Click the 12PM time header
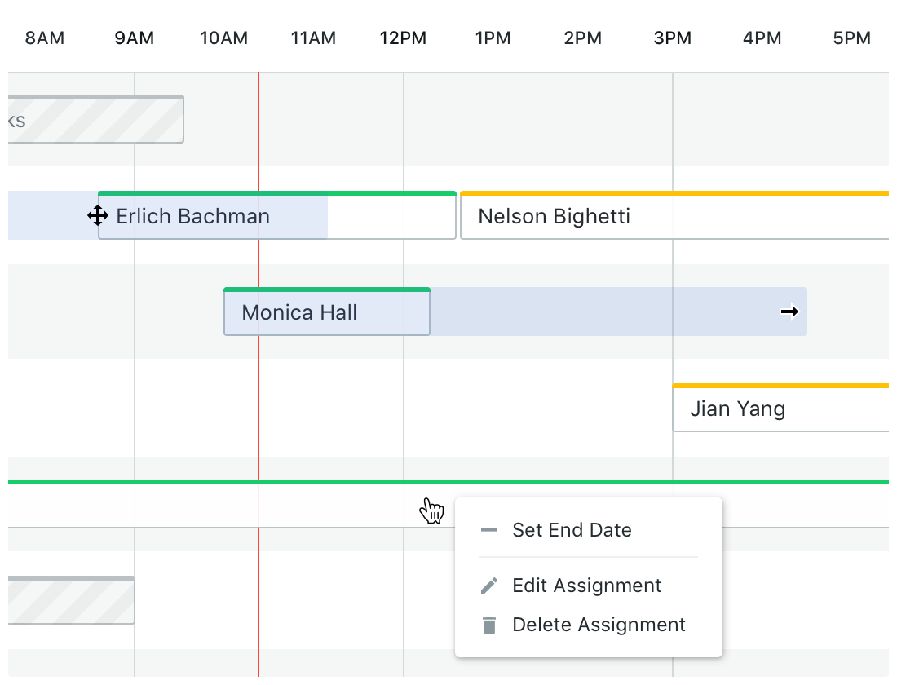This screenshot has height=685, width=897. 403,38
